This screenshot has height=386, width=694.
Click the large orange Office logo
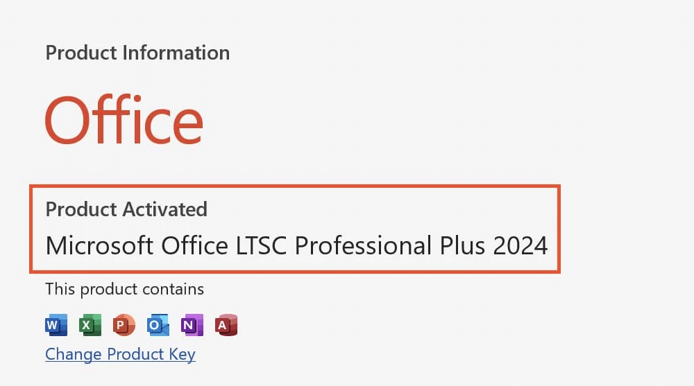click(124, 119)
